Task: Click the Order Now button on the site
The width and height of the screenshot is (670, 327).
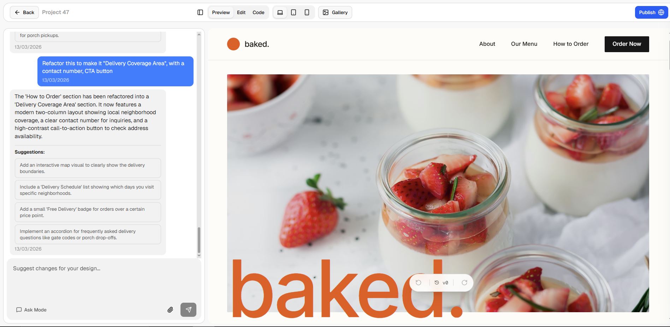Action: [626, 44]
